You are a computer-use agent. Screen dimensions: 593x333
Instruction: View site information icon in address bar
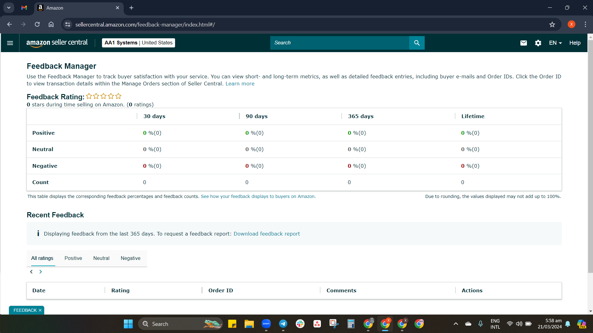[x=68, y=24]
